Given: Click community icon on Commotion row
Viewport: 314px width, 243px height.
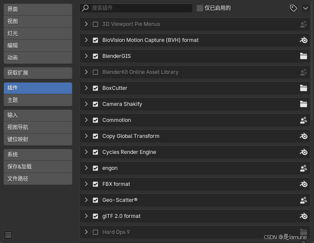Looking at the screenshot, I should 304,120.
